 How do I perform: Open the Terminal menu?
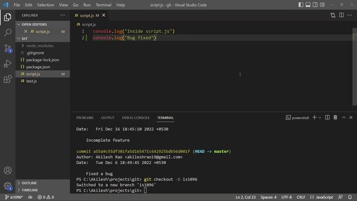(103, 5)
